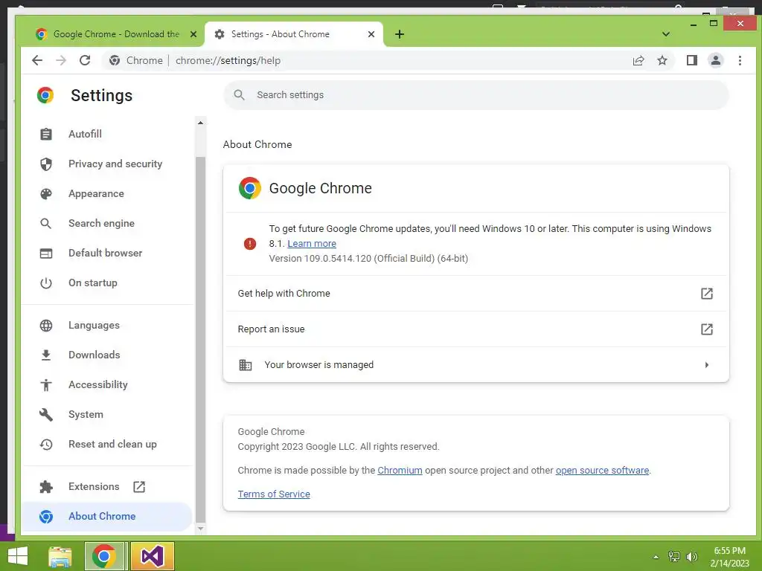This screenshot has width=762, height=571.
Task: Click the managed browser building icon
Action: (246, 364)
